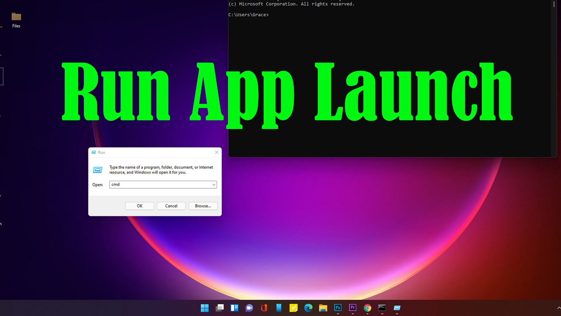
Task: Launch Microsoft Edge from the taskbar
Action: [308, 308]
